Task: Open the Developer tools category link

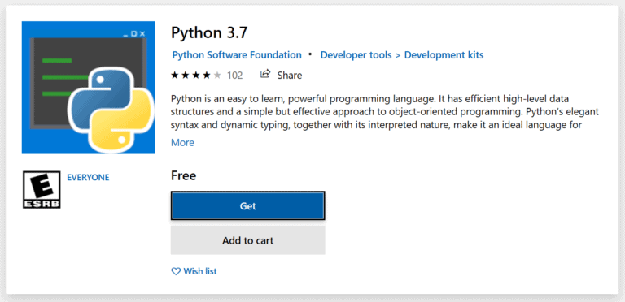Action: pyautogui.click(x=356, y=55)
